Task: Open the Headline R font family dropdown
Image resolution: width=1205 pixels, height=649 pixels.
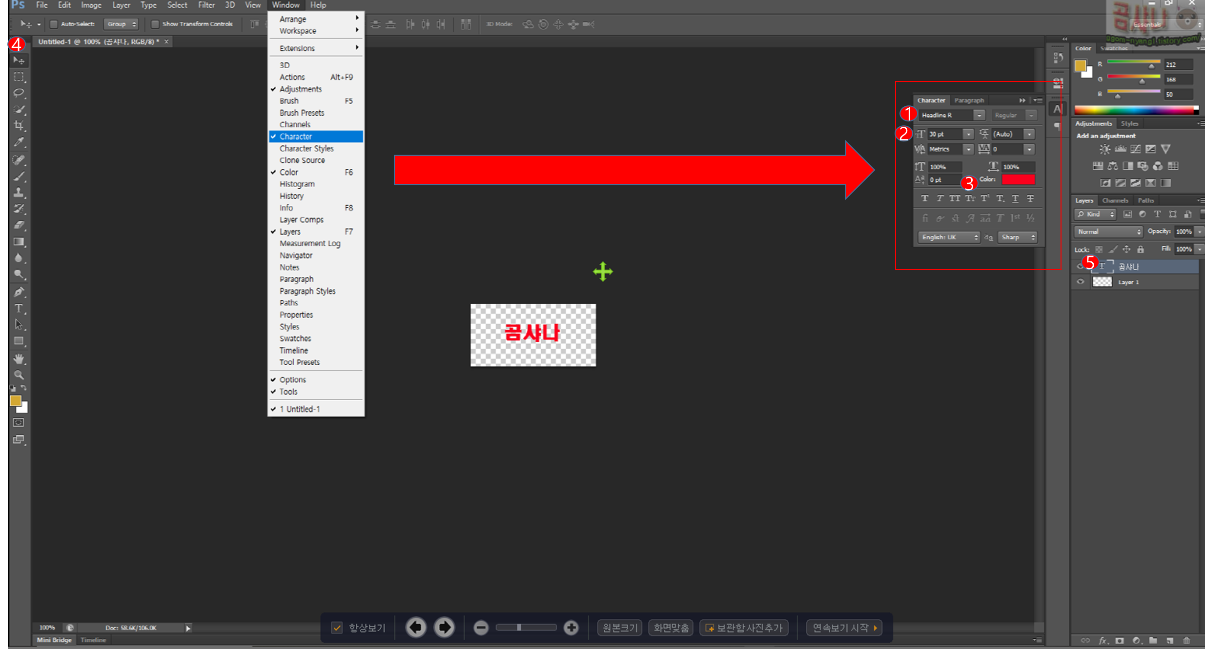Action: coord(979,115)
